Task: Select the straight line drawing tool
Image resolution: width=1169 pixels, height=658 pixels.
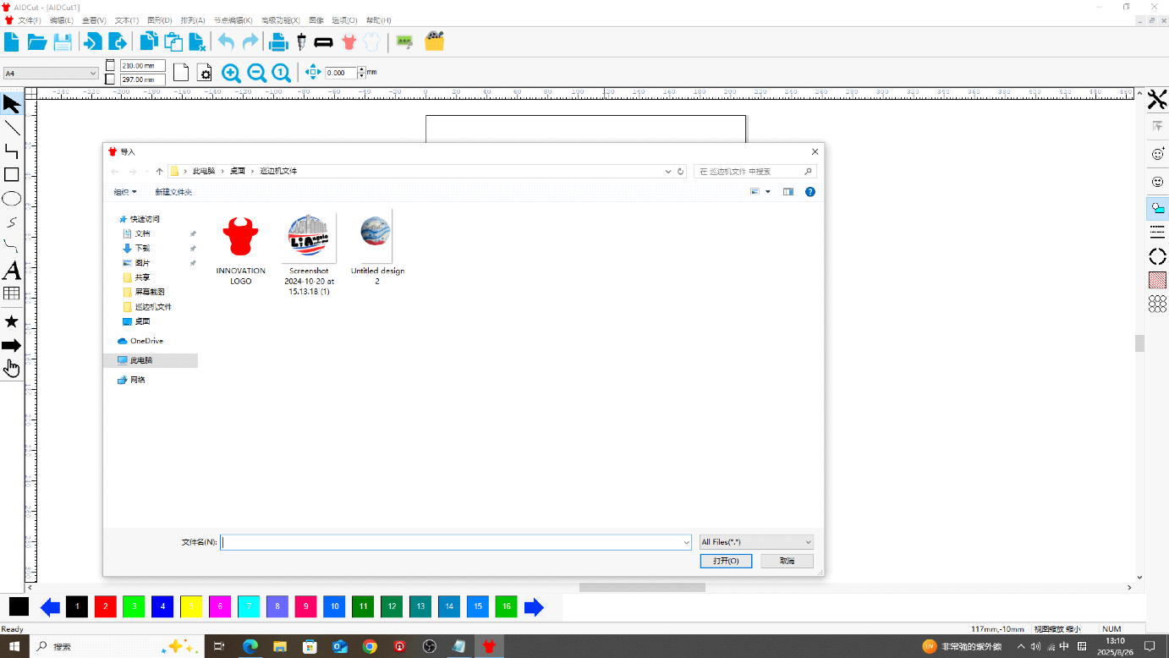Action: (12, 129)
